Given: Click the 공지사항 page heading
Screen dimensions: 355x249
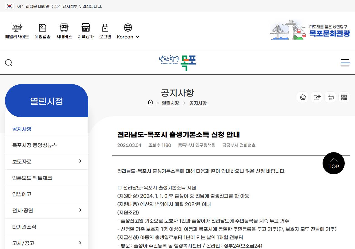Looking at the screenshot, I should (177, 92).
